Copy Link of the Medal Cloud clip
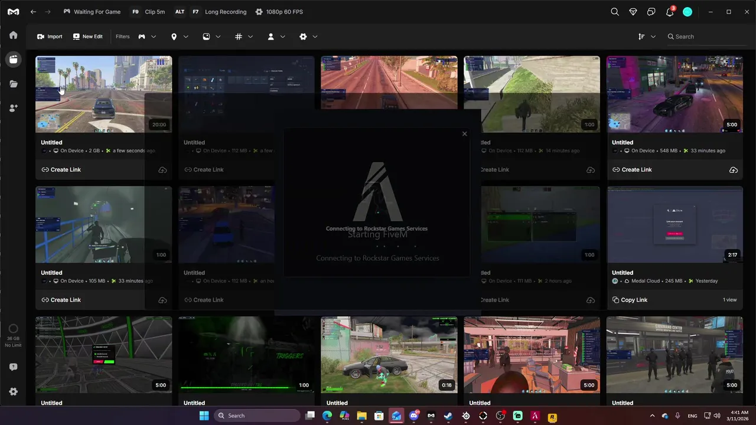Image resolution: width=756 pixels, height=425 pixels. point(630,300)
